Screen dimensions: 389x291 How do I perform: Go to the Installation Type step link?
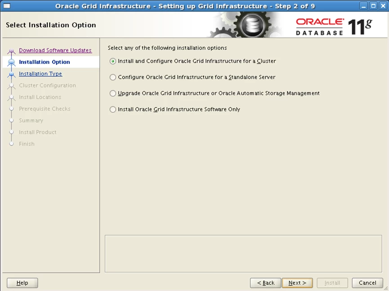pyautogui.click(x=40, y=74)
